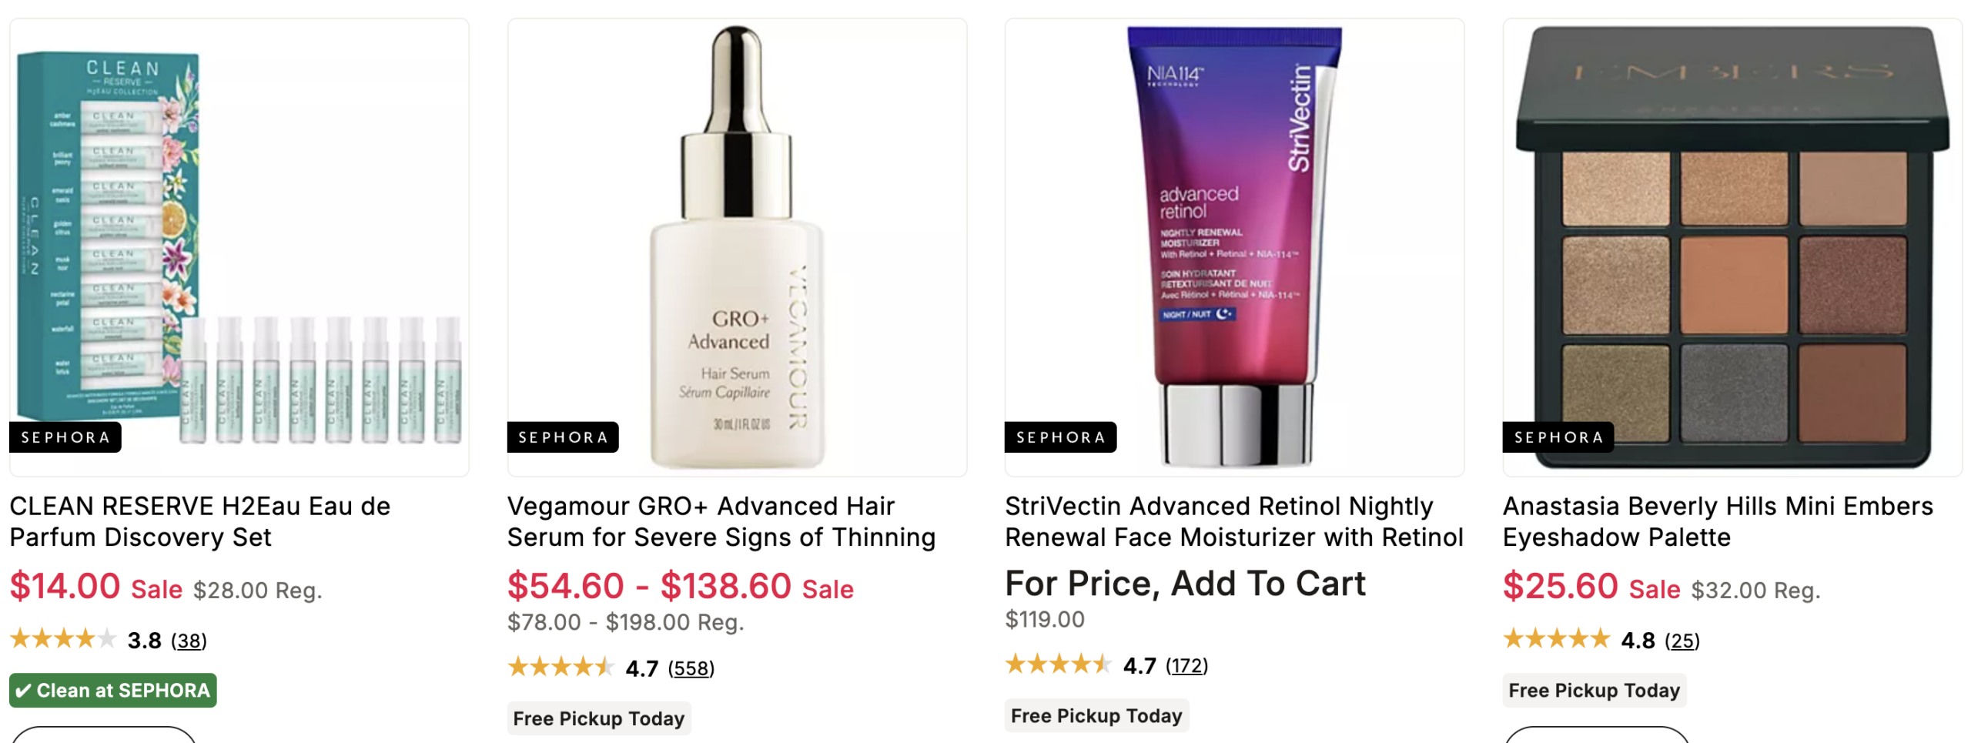Open CLEAN RESERVE discovery set product image
Image resolution: width=1971 pixels, height=743 pixels.
click(x=239, y=247)
